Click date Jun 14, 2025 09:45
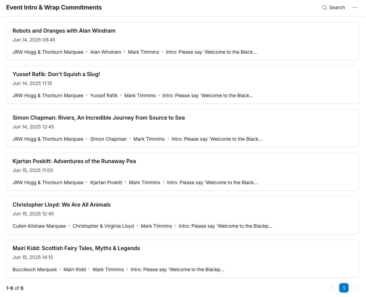Screen dimensions: 366x297 pyautogui.click(x=34, y=40)
